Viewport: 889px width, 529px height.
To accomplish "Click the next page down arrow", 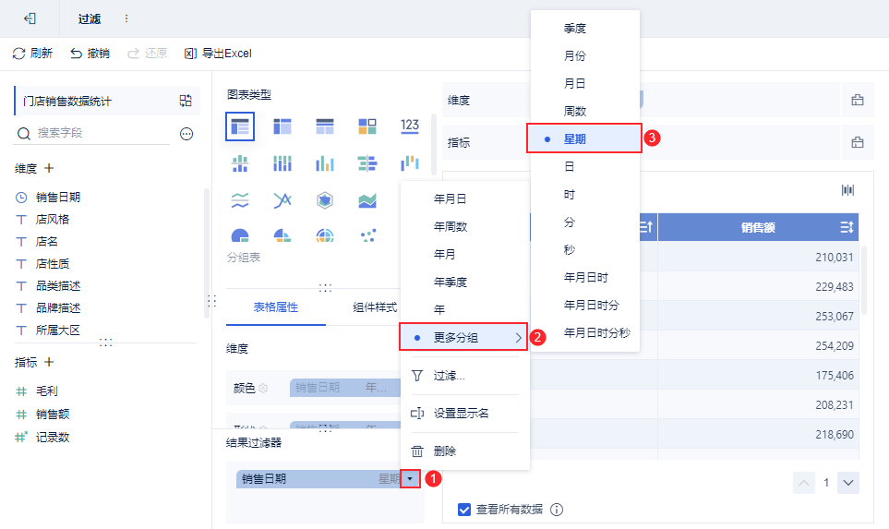I will point(847,483).
